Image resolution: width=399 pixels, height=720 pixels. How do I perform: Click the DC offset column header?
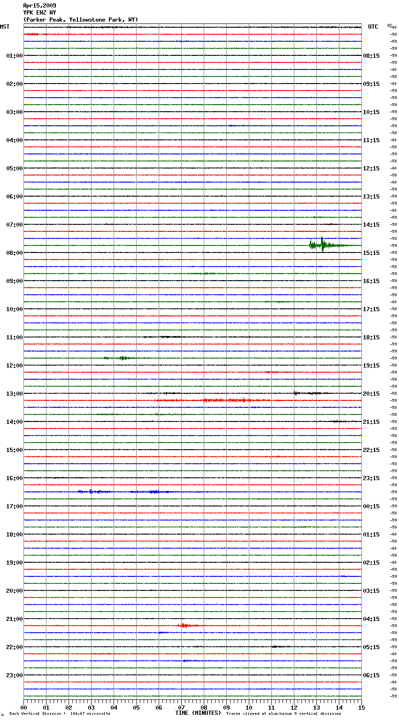coord(389,25)
